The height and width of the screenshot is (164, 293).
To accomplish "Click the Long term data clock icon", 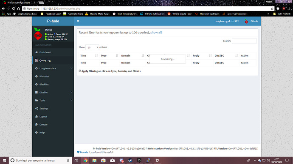I will coord(37,68).
